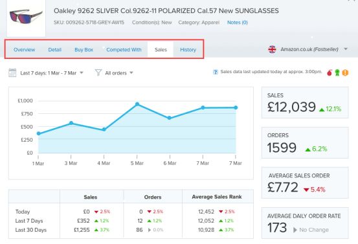Open the Detail tab
The width and height of the screenshot is (358, 244).
pos(55,50)
